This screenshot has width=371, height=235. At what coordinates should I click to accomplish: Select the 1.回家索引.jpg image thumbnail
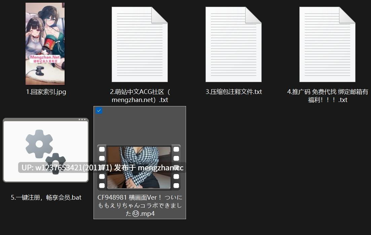click(45, 44)
